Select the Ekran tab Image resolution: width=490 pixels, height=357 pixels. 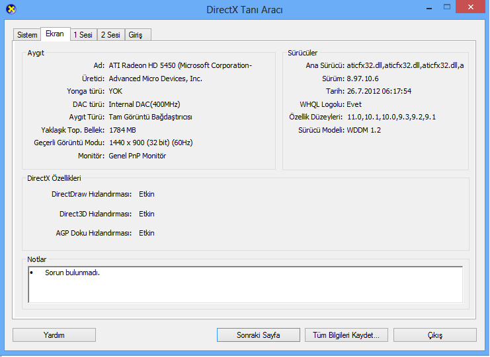point(55,34)
